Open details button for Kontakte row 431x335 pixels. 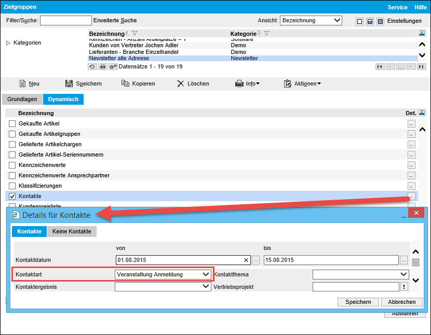[x=411, y=197]
